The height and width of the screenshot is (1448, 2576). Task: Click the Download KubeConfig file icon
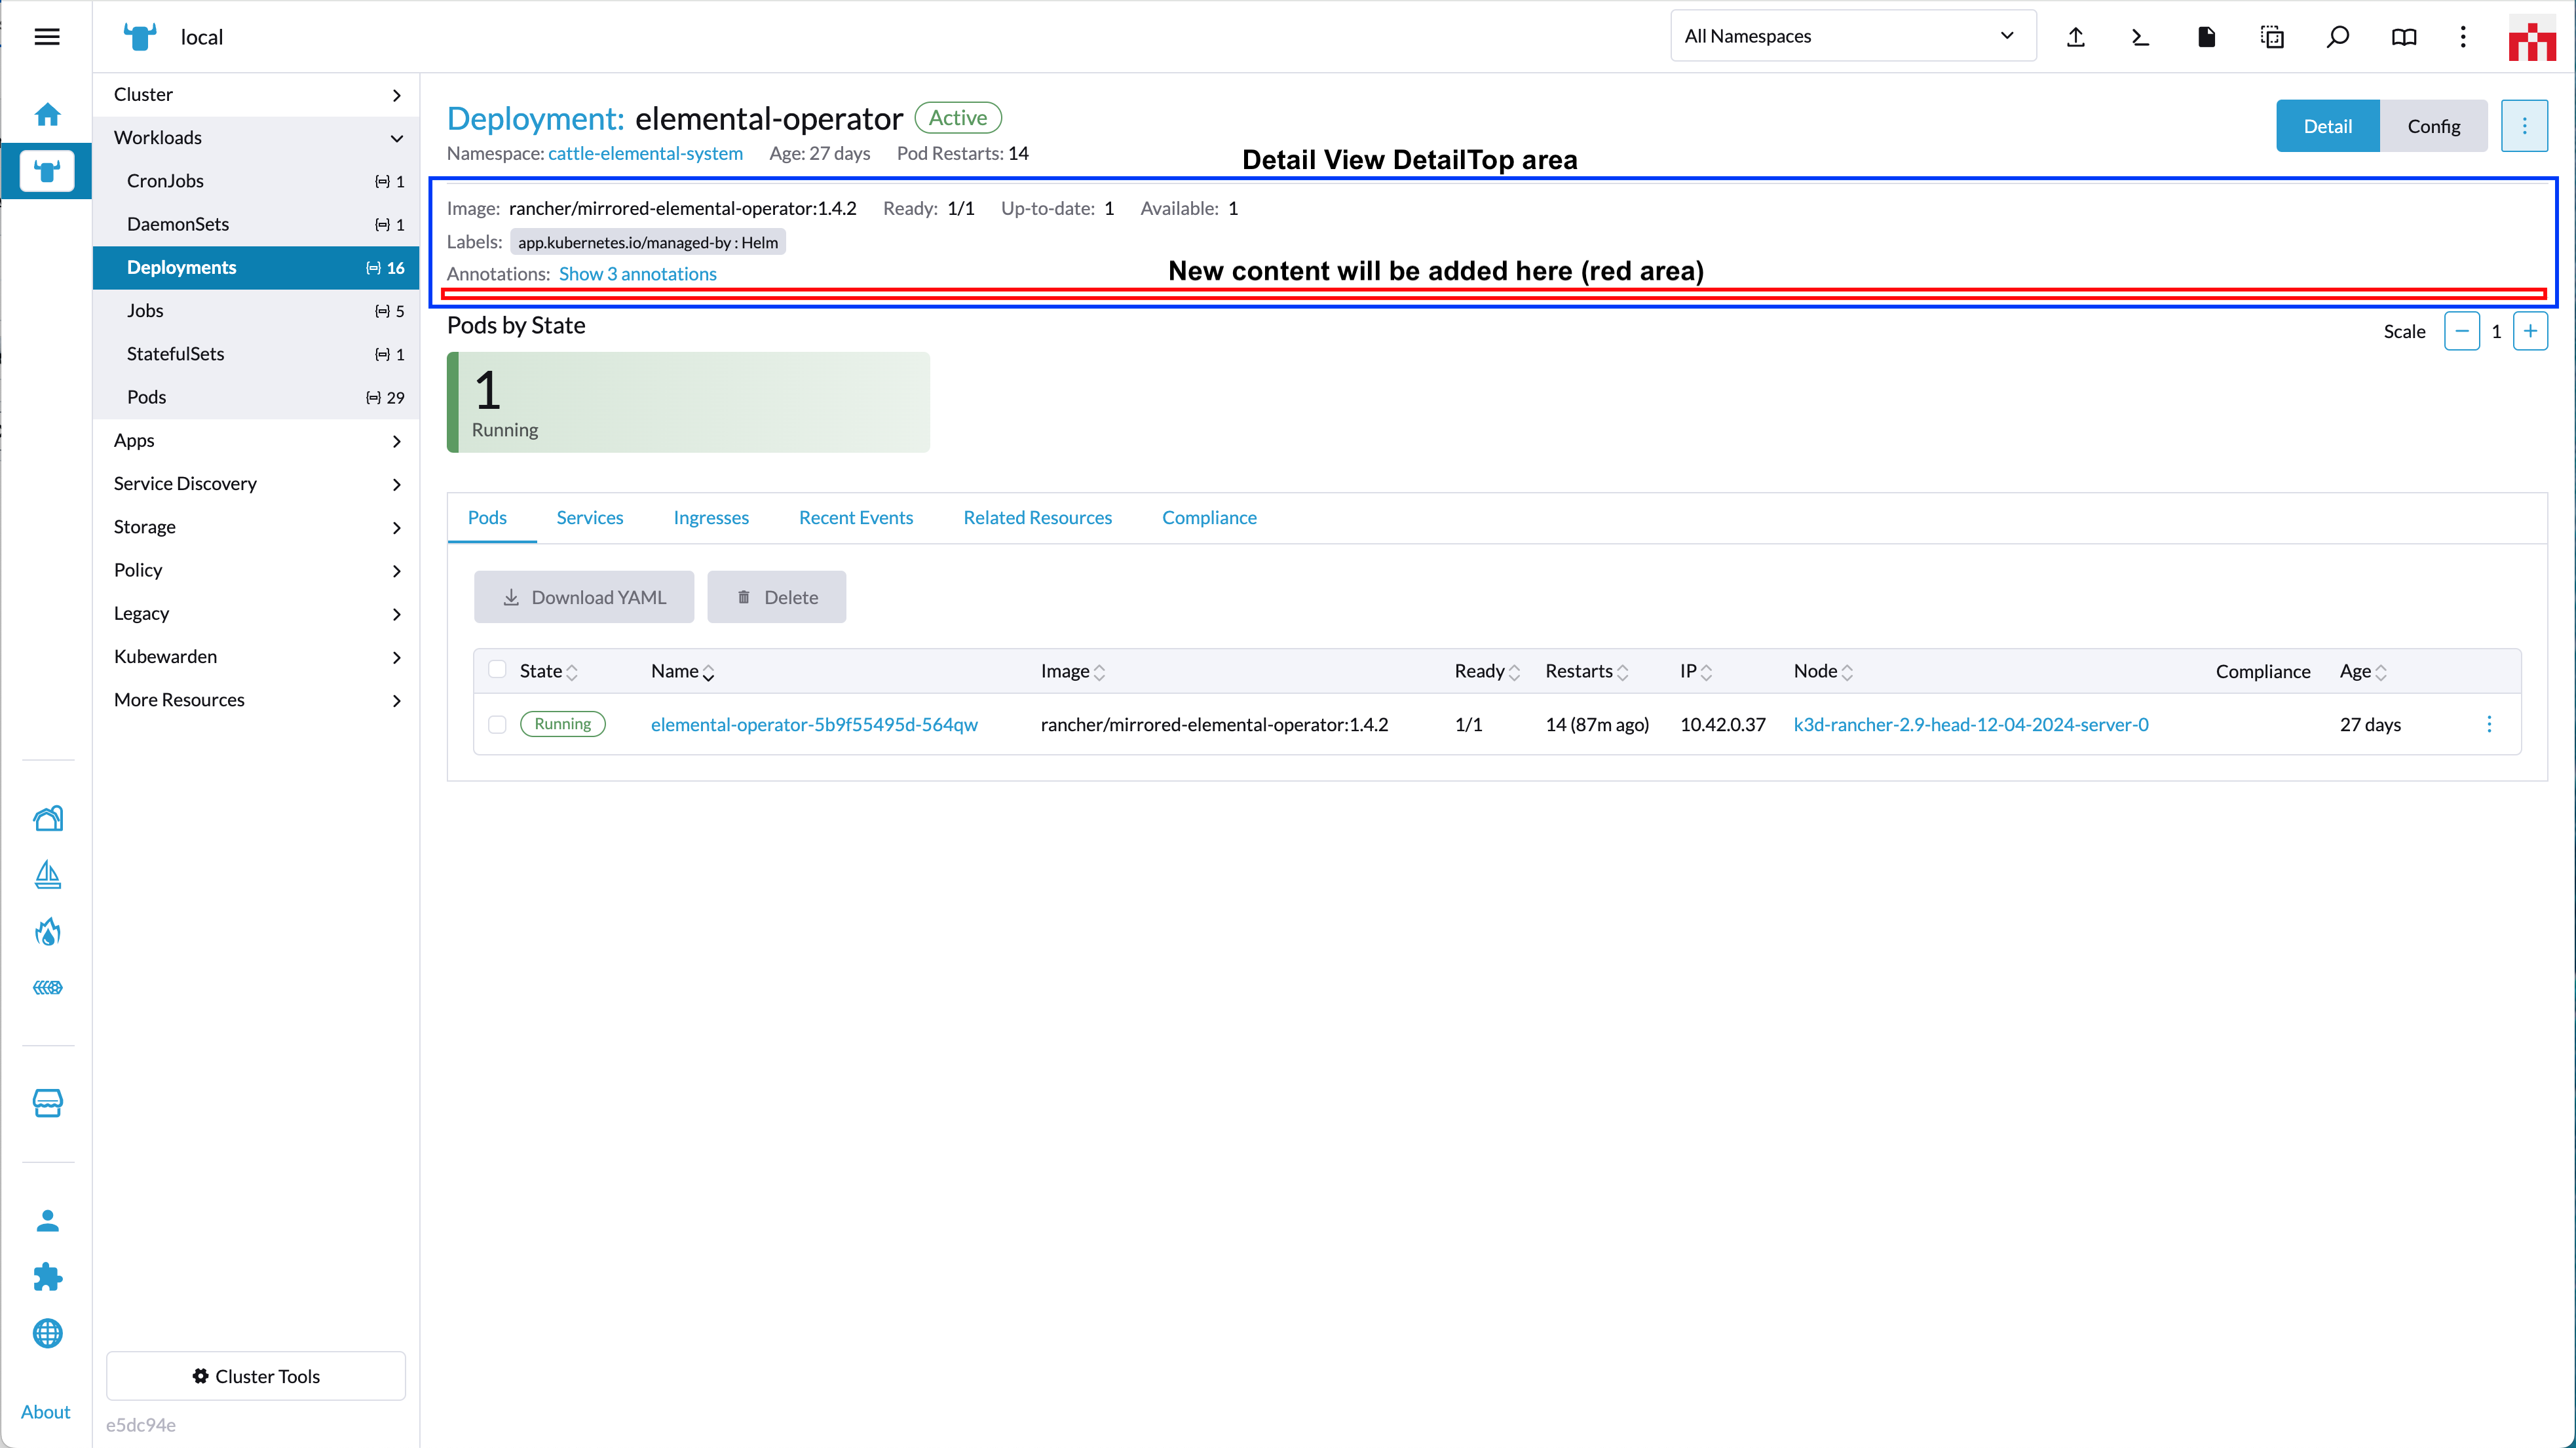click(2207, 37)
